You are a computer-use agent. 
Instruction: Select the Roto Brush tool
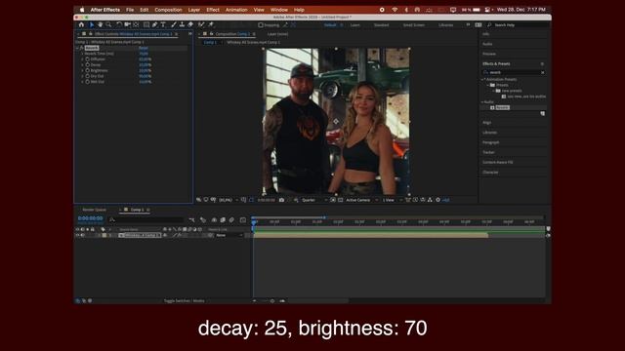[x=202, y=24]
